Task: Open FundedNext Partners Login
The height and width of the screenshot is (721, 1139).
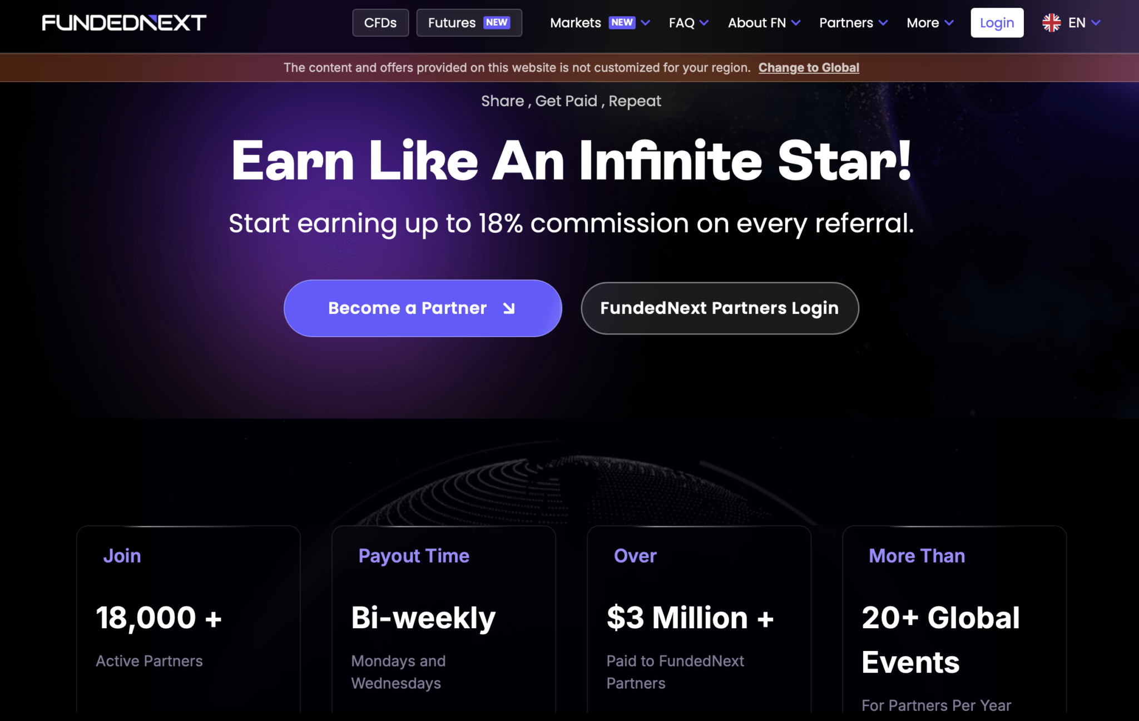Action: [x=720, y=308]
